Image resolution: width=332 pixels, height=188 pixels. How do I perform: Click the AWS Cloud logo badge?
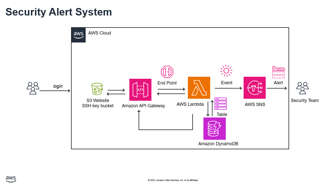[79, 35]
